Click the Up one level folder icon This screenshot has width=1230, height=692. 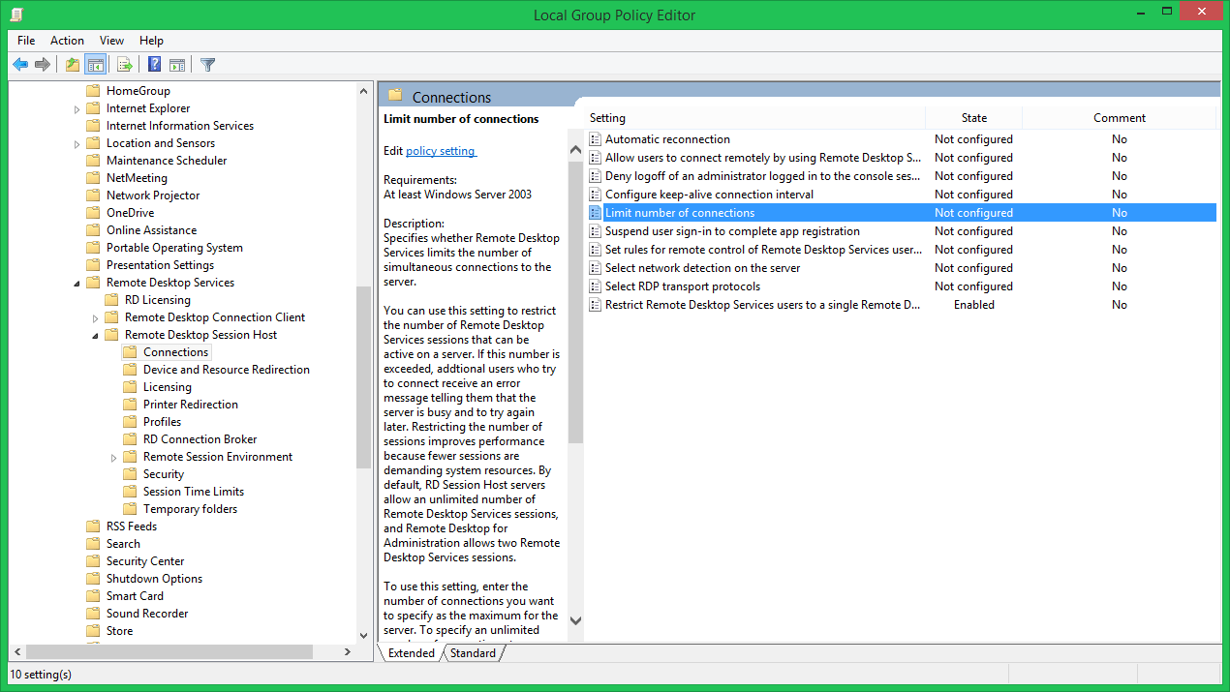pyautogui.click(x=73, y=64)
